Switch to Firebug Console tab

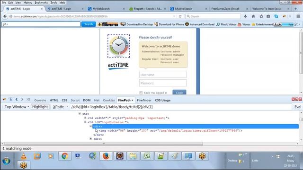point(40,100)
